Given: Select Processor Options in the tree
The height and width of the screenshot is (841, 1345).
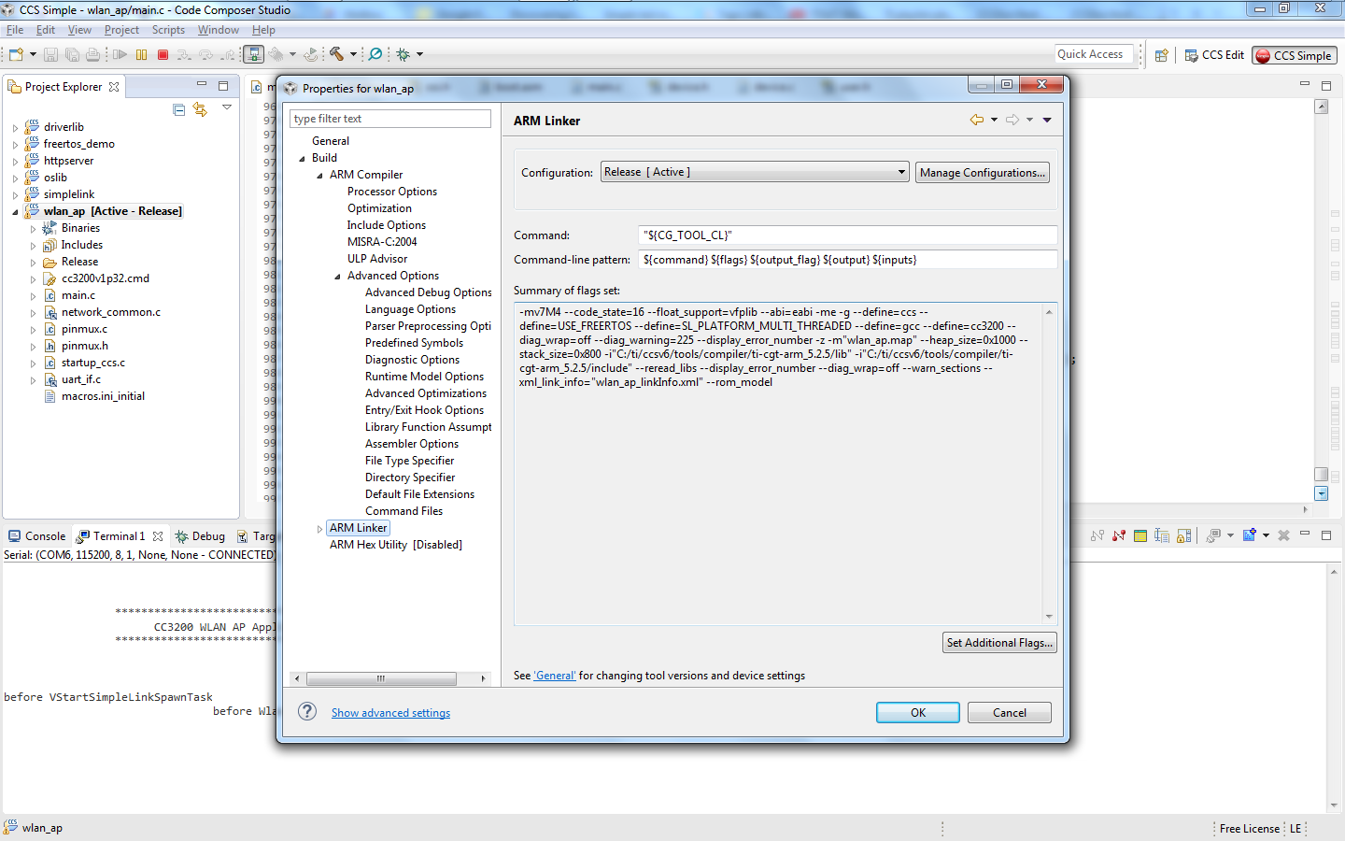Looking at the screenshot, I should 392,192.
